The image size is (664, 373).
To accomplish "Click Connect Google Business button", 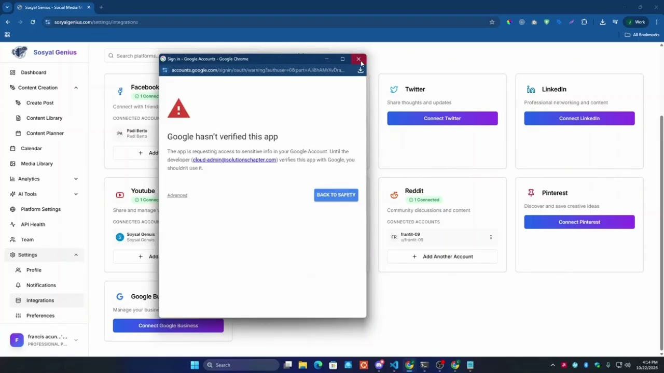I will (x=168, y=325).
